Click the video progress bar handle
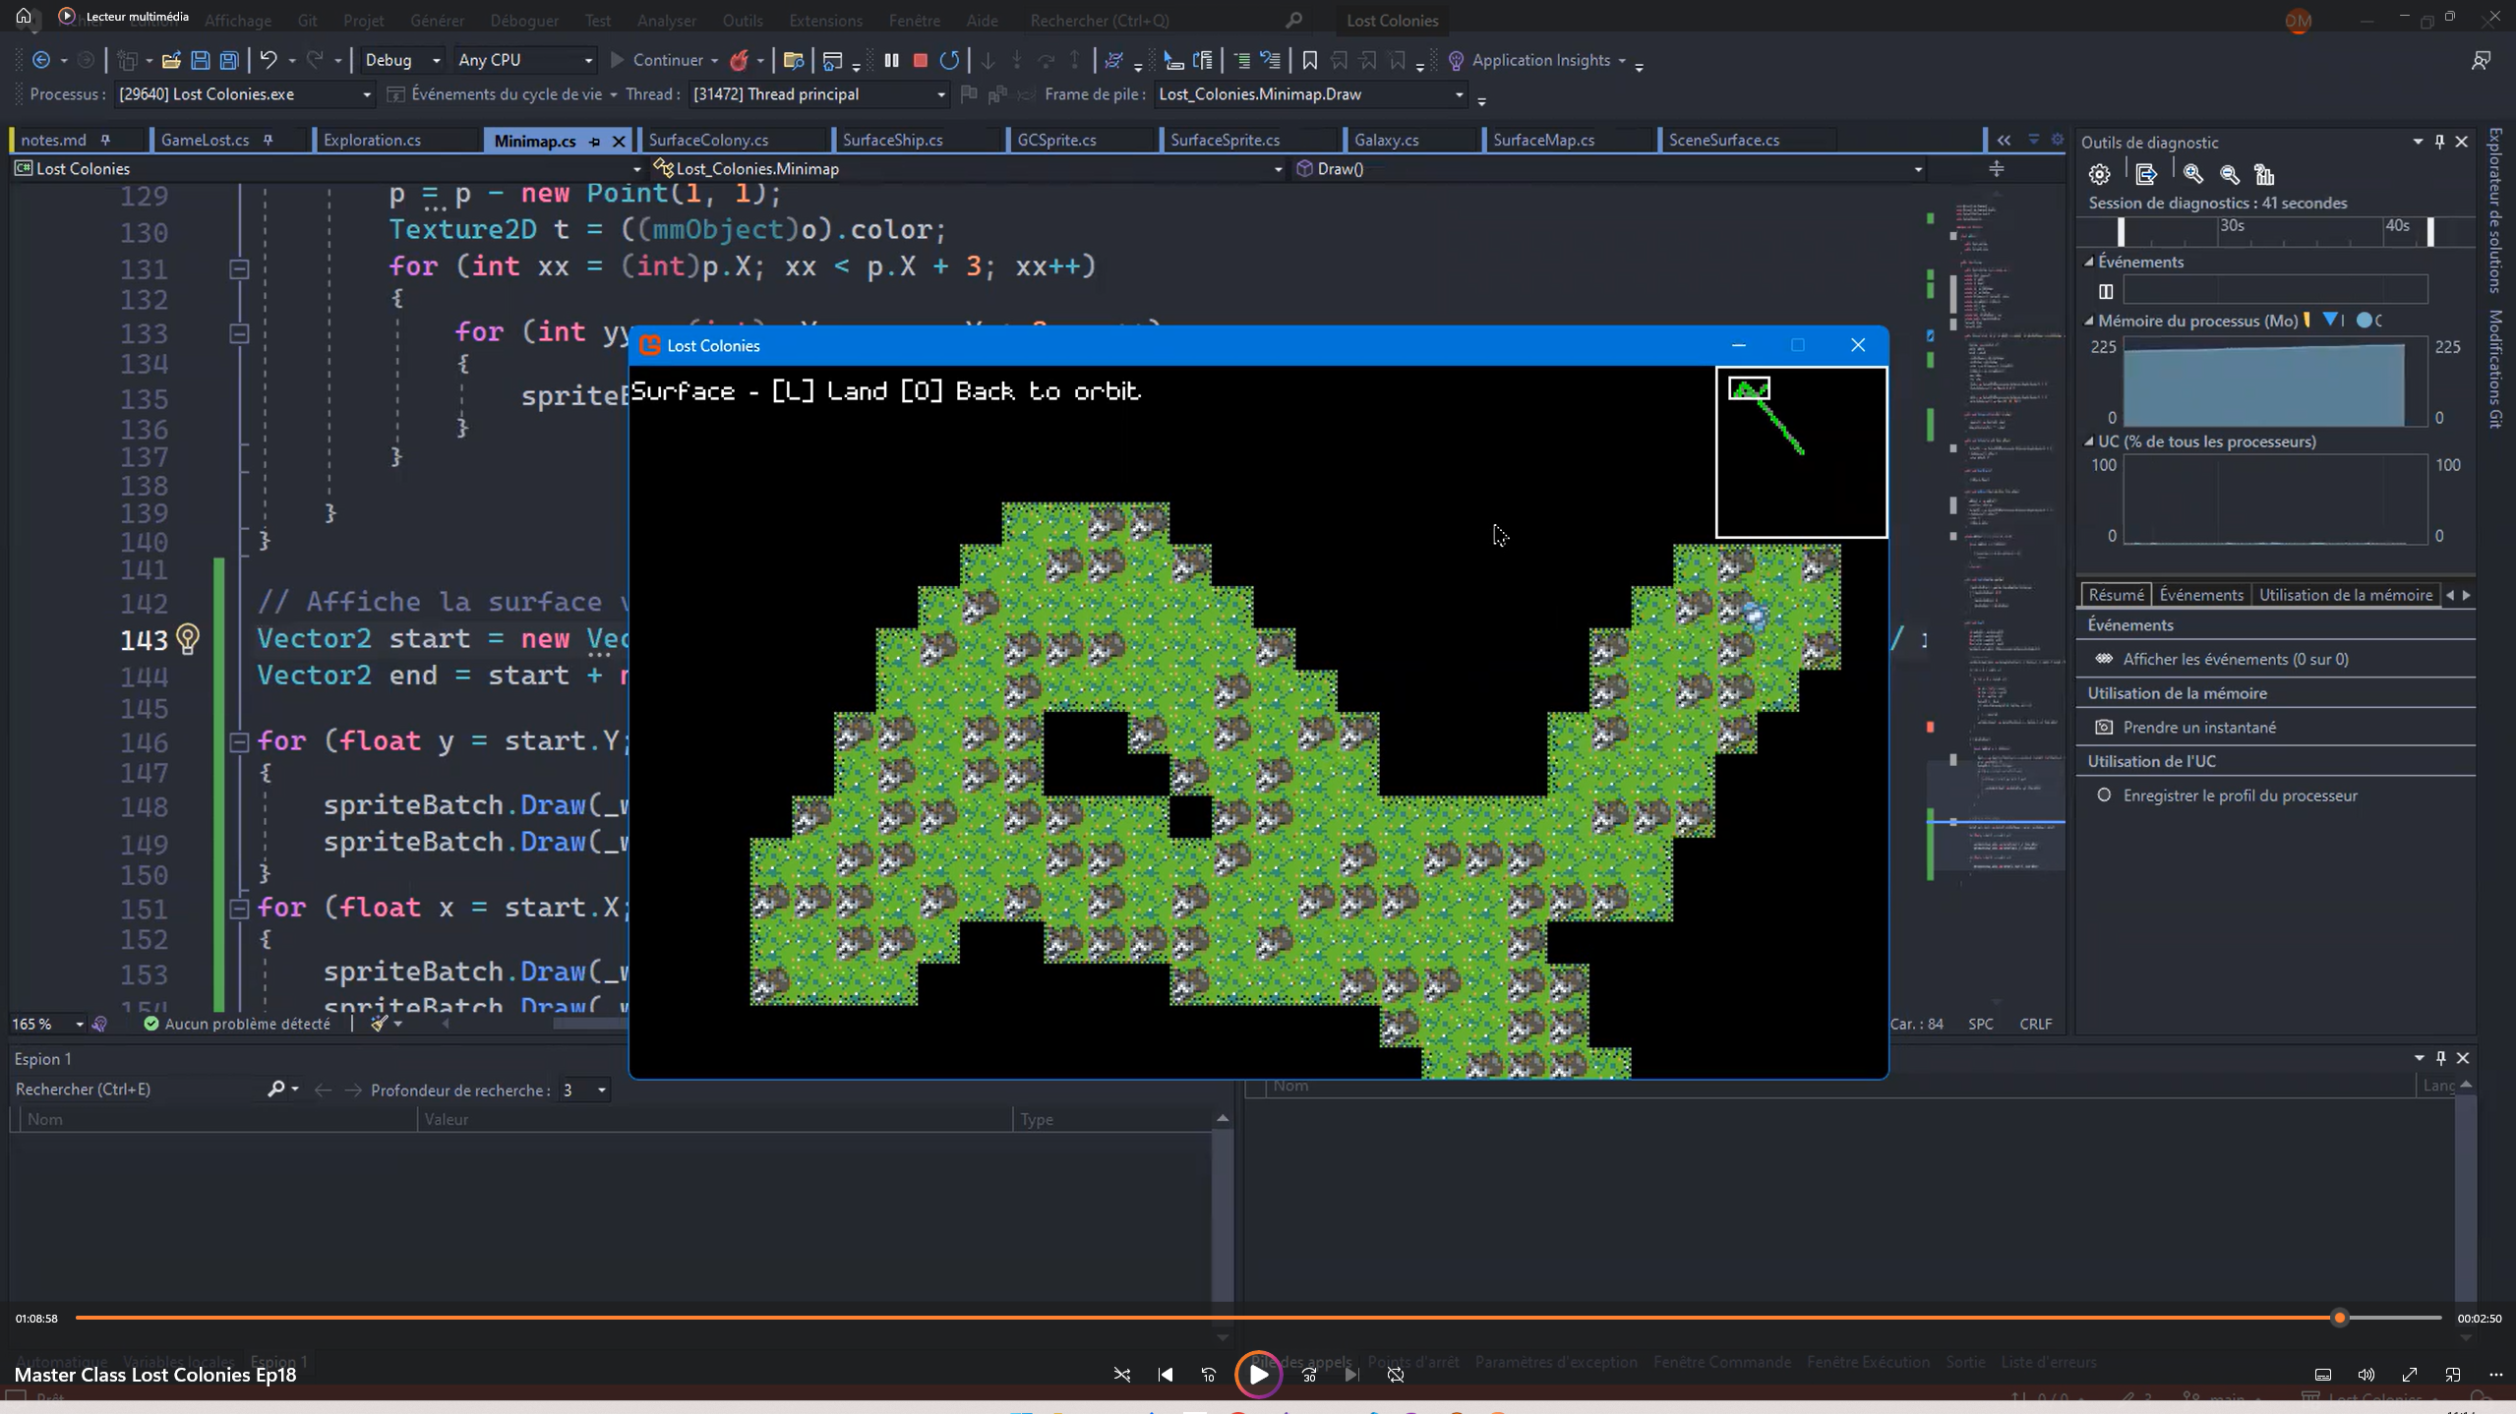Screen dimensions: 2516x1414 click(x=2339, y=1318)
